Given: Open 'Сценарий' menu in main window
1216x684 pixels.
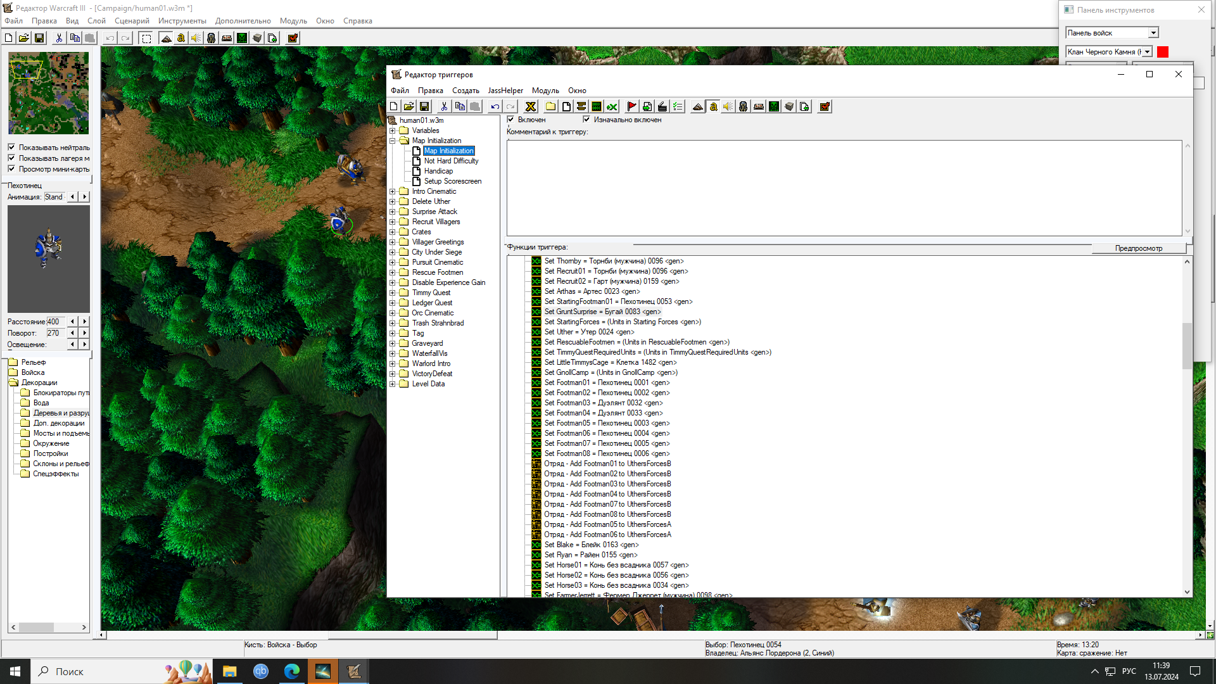Looking at the screenshot, I should click(132, 21).
